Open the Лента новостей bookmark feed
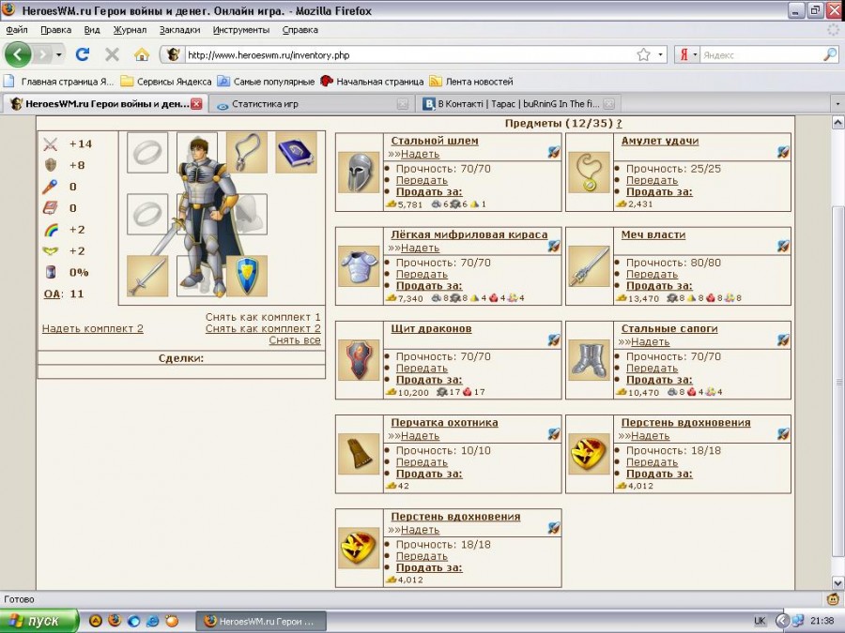 (471, 82)
